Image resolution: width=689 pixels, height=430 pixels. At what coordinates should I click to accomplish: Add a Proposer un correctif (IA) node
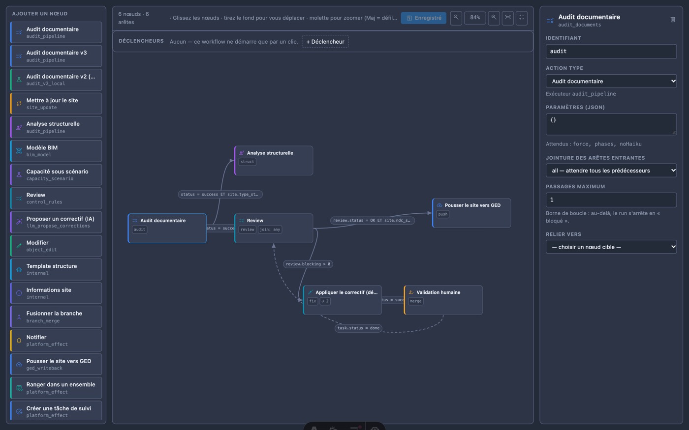coord(56,222)
